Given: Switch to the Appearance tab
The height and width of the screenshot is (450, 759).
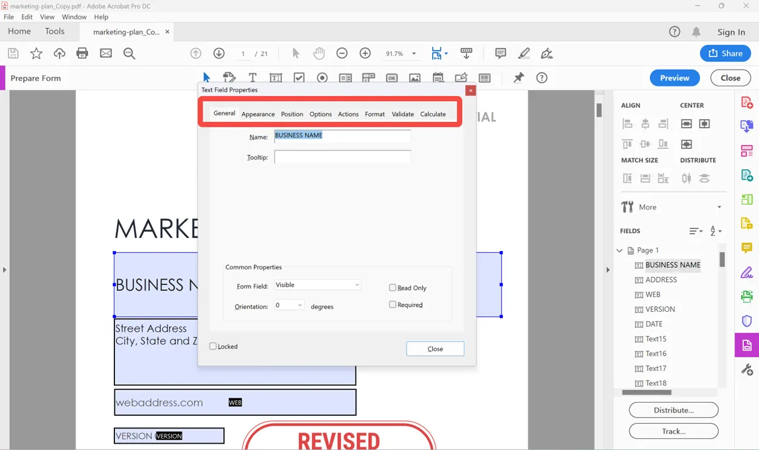Looking at the screenshot, I should [x=258, y=114].
